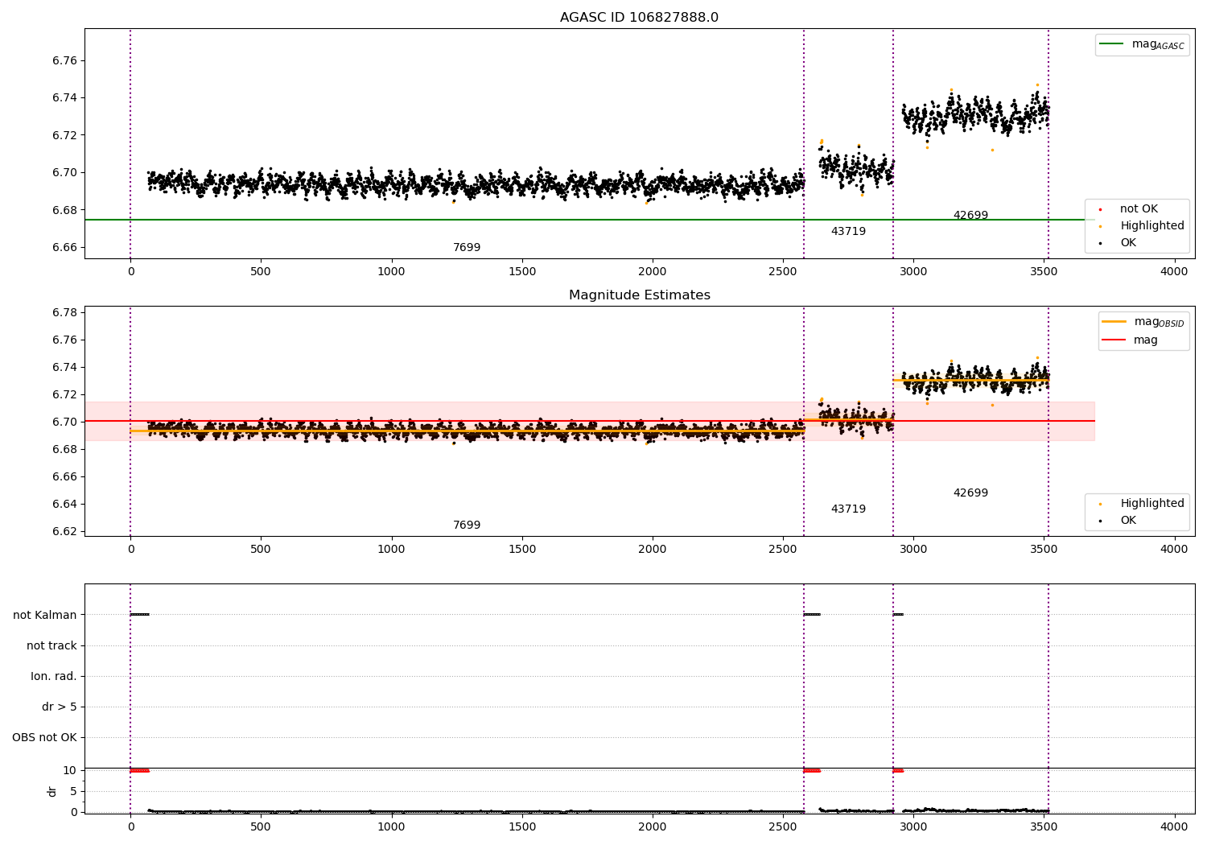Click the 43719 obsid label in Magnitude Estimates plot
Viewport: 1207px width, 845px height.
click(x=848, y=509)
